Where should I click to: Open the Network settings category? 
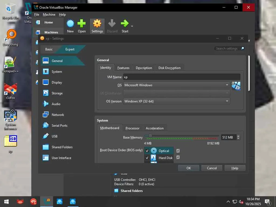click(58, 115)
